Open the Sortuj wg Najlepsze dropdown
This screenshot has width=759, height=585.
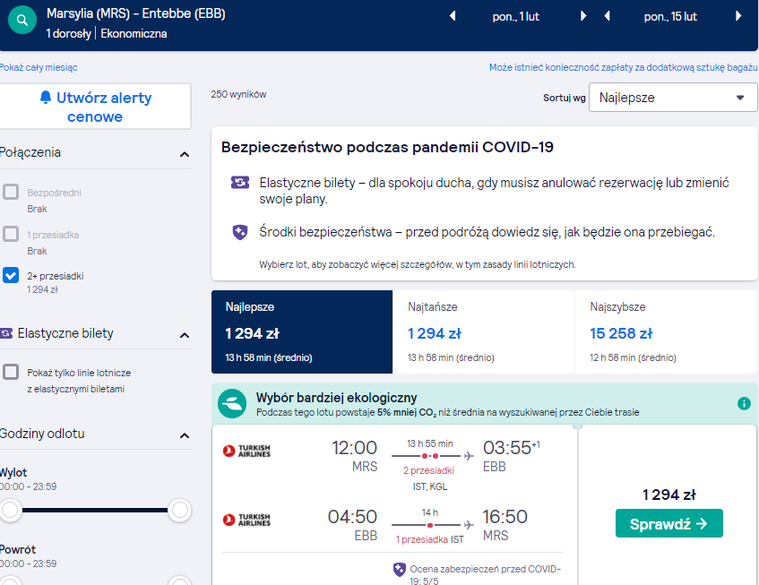click(673, 98)
